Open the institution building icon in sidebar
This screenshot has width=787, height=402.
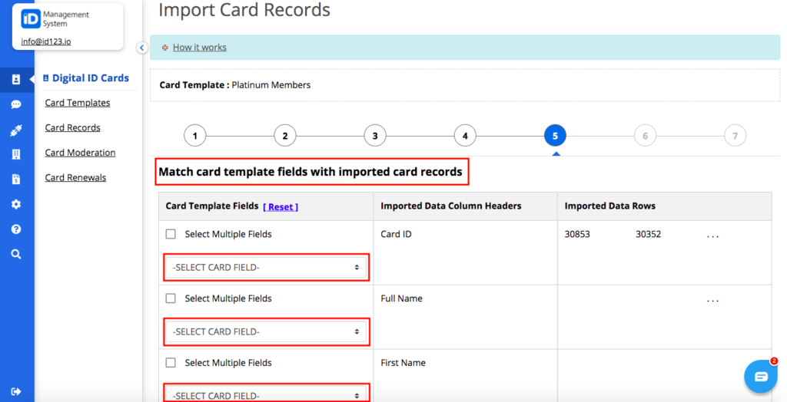pos(16,154)
